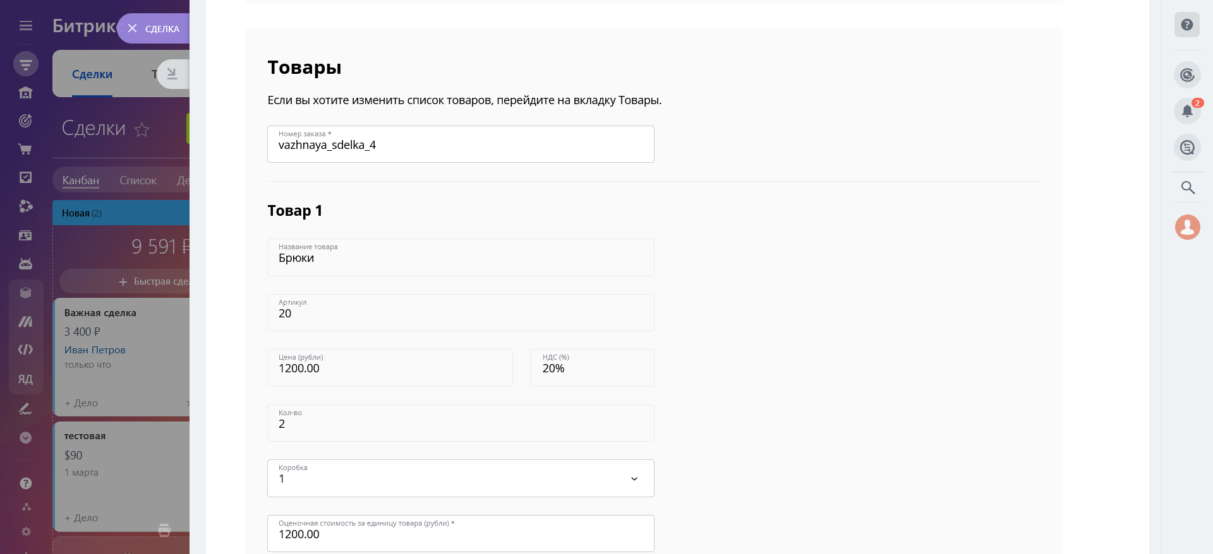Open the user profile avatar
Viewport: 1213px width, 554px height.
coord(1187,227)
